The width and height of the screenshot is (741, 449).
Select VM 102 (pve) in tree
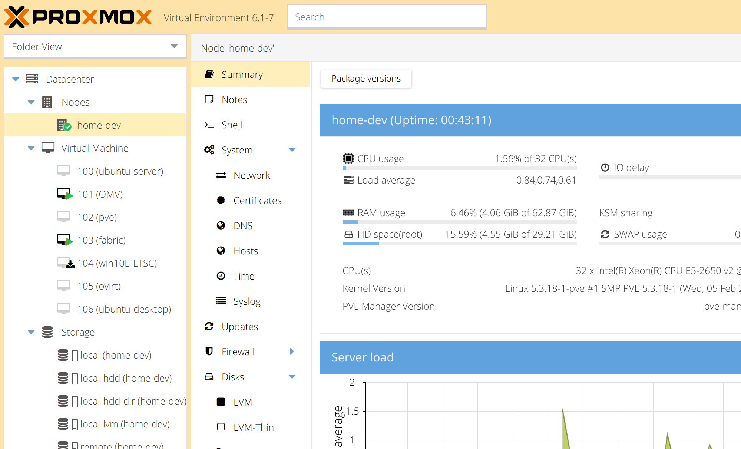95,217
